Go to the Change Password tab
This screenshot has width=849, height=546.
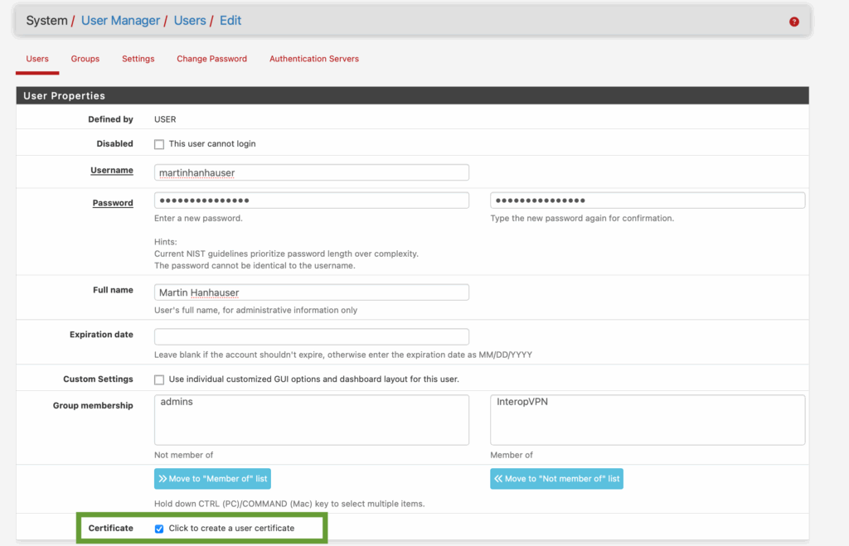211,59
